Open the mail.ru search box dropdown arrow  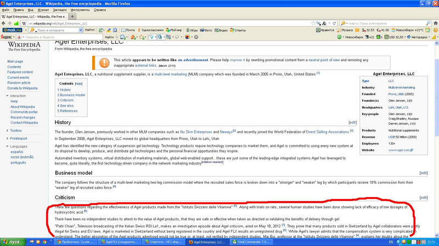pos(81,30)
